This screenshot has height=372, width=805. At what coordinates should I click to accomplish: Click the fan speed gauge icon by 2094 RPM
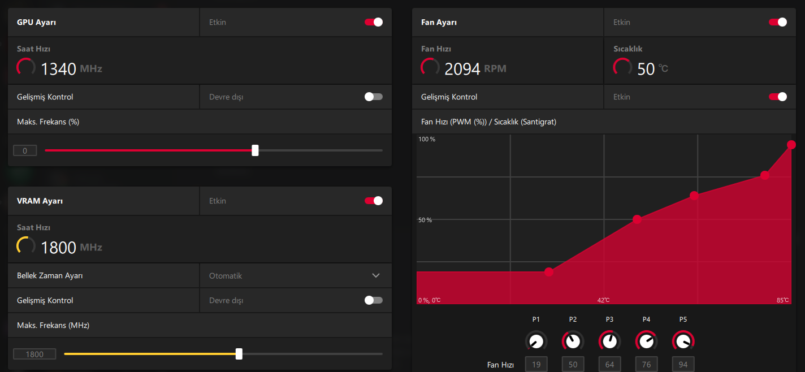[x=430, y=67]
